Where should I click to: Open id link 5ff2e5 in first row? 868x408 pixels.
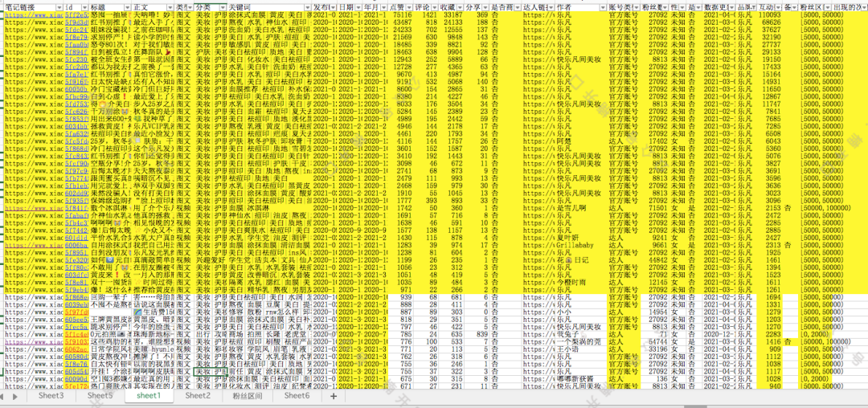pos(76,15)
